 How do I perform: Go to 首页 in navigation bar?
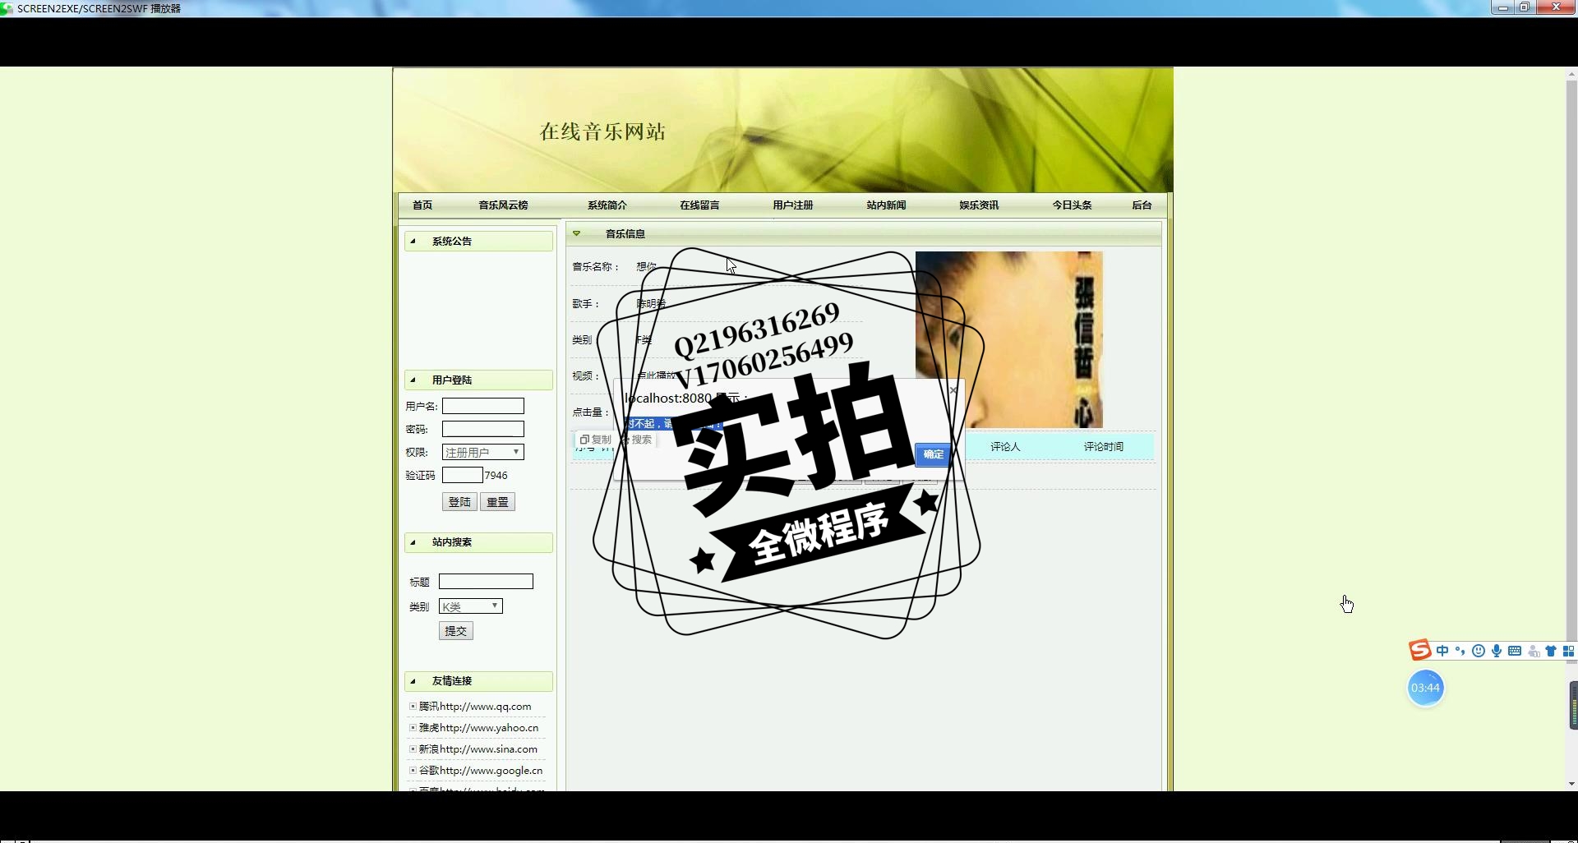[x=422, y=205]
